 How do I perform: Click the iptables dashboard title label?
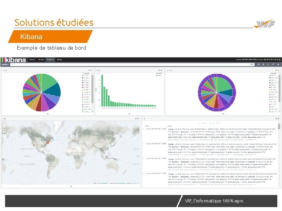tap(5, 64)
